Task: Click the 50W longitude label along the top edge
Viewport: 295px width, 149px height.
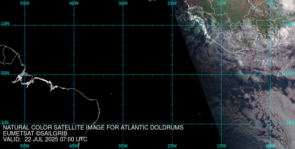Action: point(25,3)
